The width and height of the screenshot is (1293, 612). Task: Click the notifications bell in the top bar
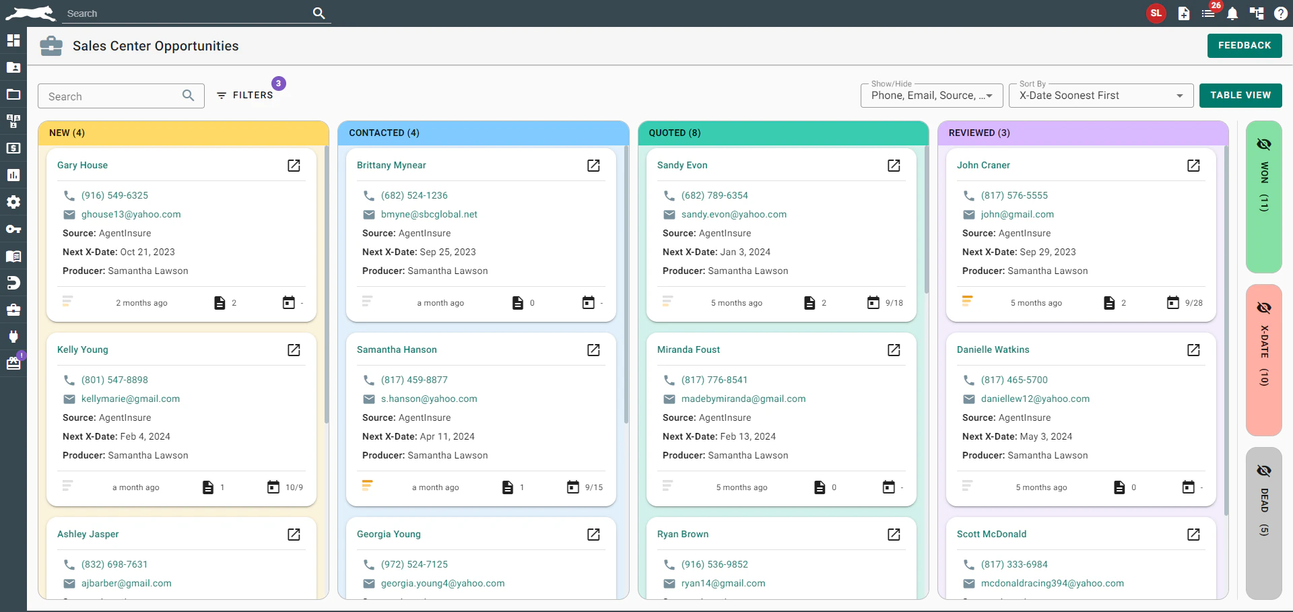(x=1232, y=13)
